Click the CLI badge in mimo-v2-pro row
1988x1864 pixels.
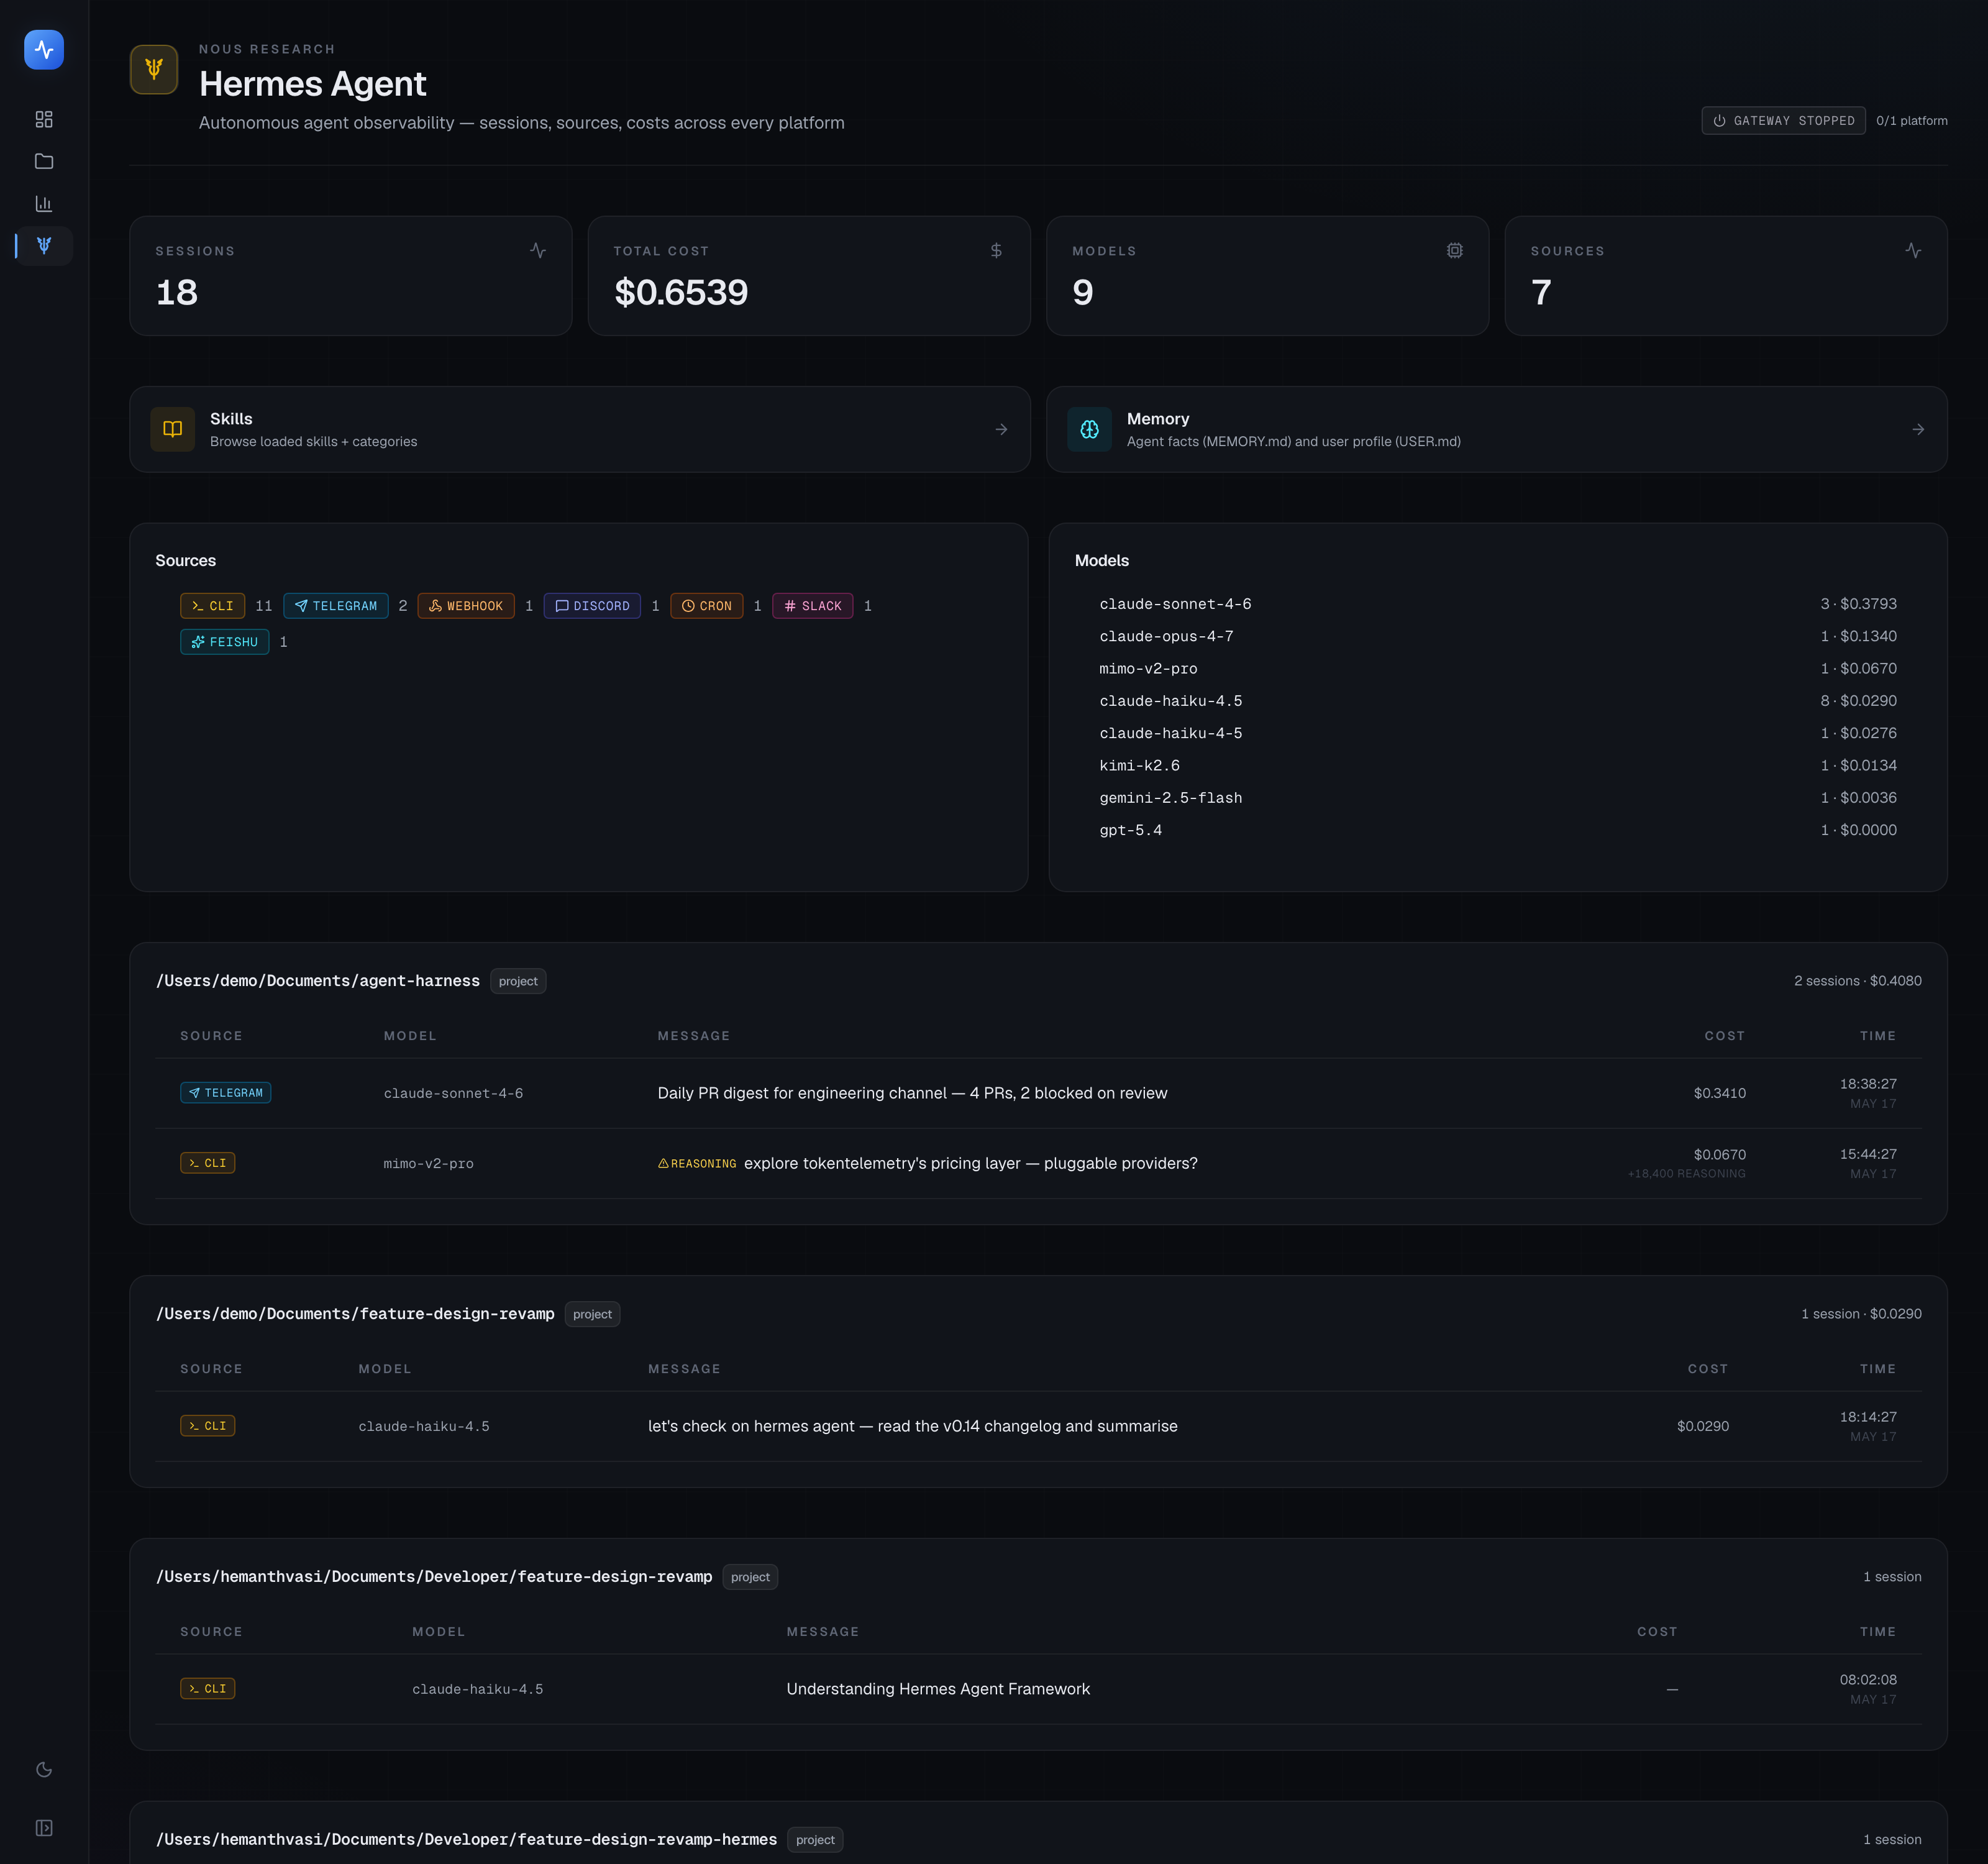(x=208, y=1163)
